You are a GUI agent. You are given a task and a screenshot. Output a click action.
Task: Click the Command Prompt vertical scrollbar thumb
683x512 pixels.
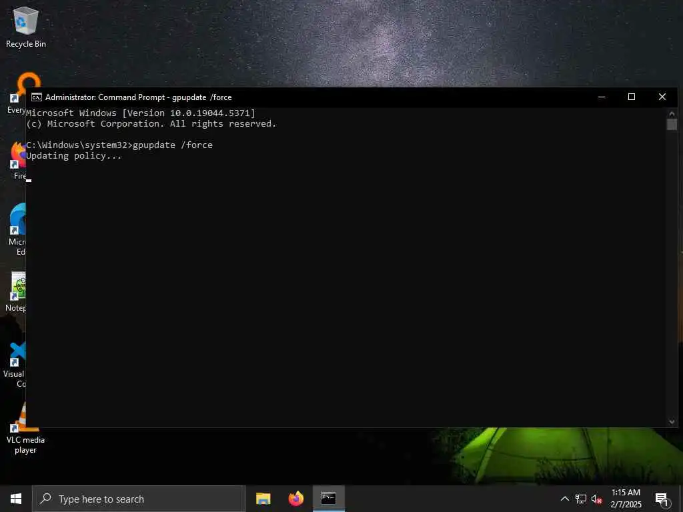[x=672, y=124]
